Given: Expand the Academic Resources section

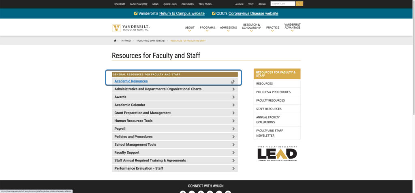Looking at the screenshot, I should (131, 81).
